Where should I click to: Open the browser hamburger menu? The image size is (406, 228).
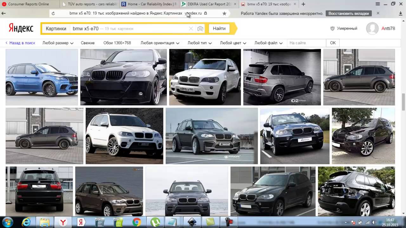pyautogui.click(x=378, y=4)
